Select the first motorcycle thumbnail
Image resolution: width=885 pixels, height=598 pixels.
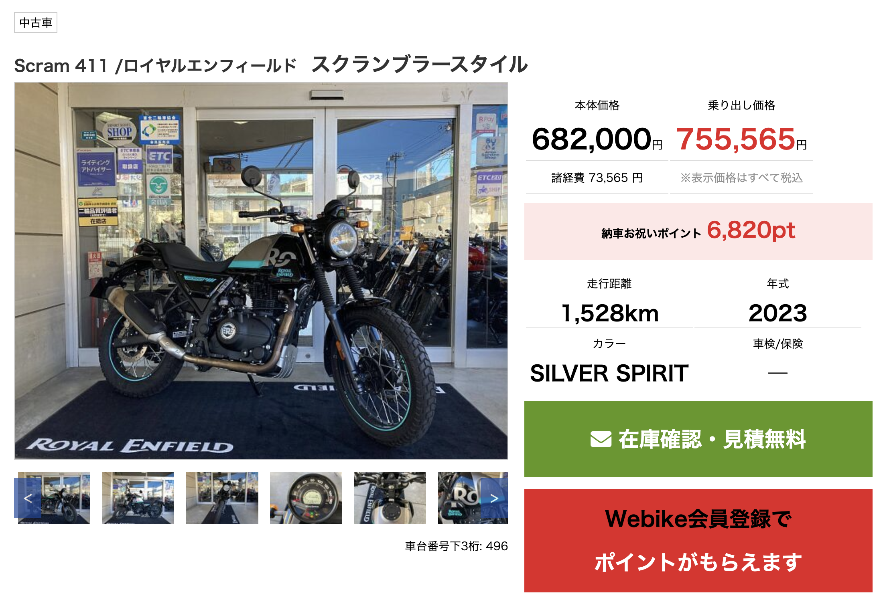pyautogui.click(x=54, y=498)
